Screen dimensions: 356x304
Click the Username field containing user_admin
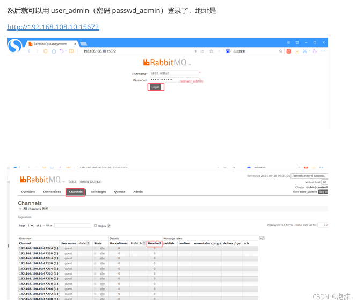point(173,73)
